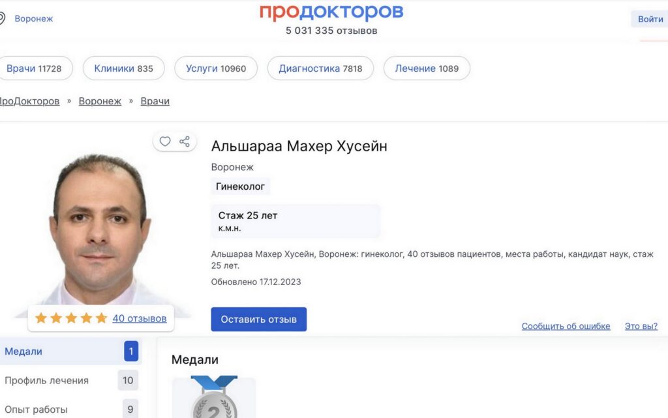Open the Лечение 1089 category

427,68
